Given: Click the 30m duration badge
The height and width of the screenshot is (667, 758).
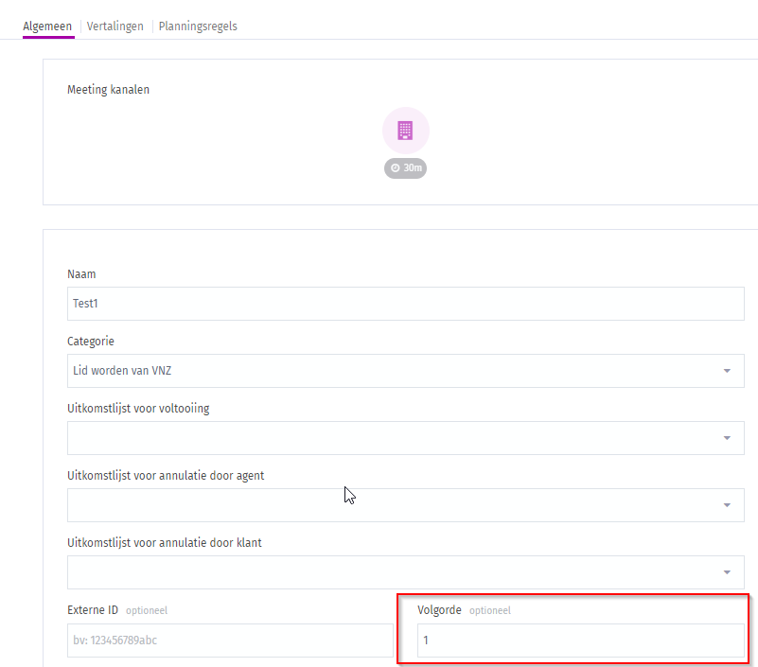Looking at the screenshot, I should pyautogui.click(x=405, y=167).
